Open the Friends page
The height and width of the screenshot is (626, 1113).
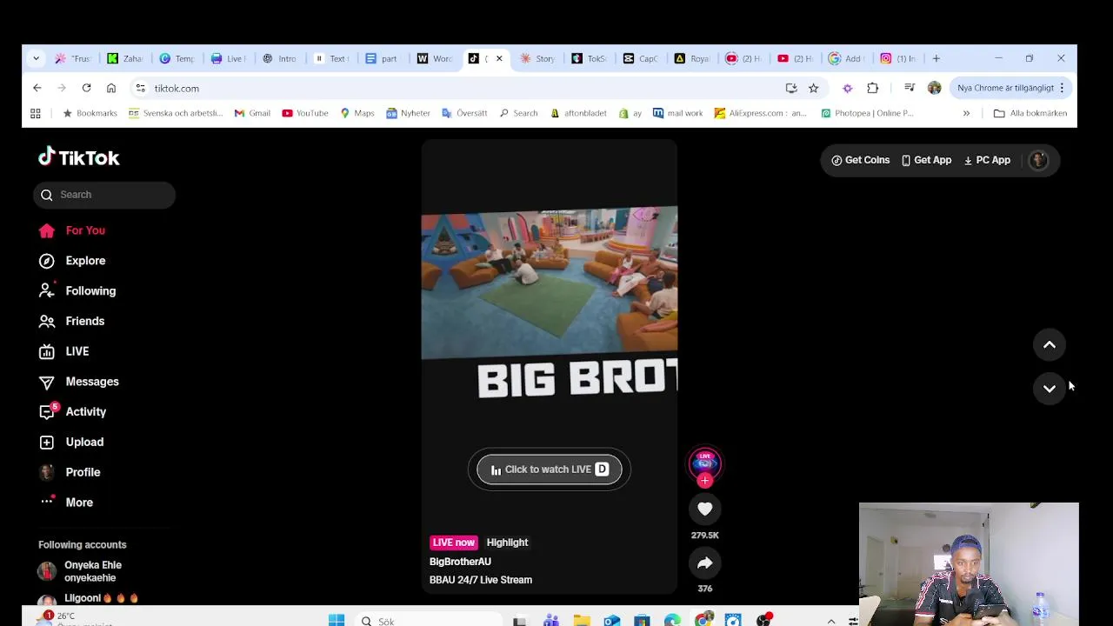coord(71,321)
